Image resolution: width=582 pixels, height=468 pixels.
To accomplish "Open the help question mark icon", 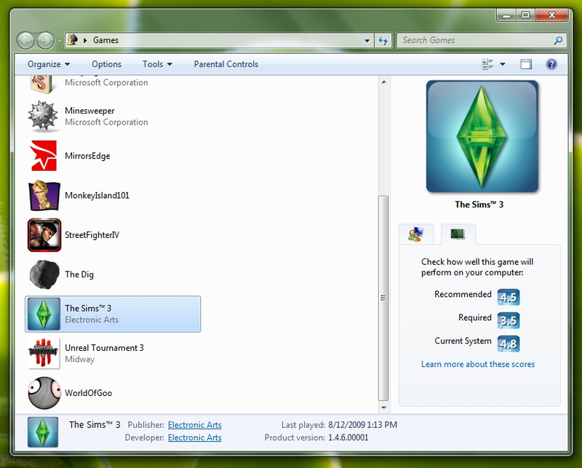I will pyautogui.click(x=551, y=64).
